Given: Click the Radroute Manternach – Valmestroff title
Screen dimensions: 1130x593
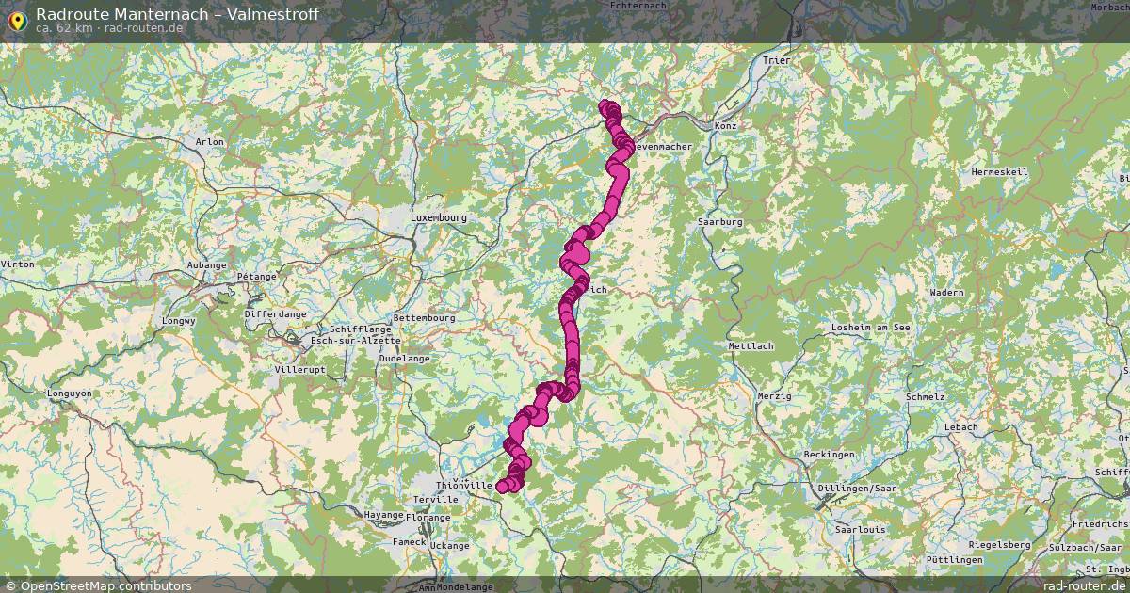Looking at the screenshot, I should [177, 14].
